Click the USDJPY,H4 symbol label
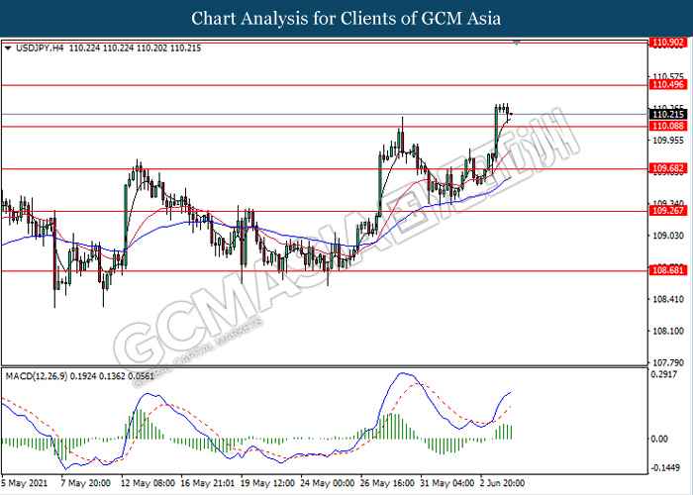The image size is (693, 495). click(x=40, y=49)
